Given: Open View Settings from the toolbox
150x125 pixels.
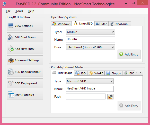Looking at the screenshot, I should (25, 26).
